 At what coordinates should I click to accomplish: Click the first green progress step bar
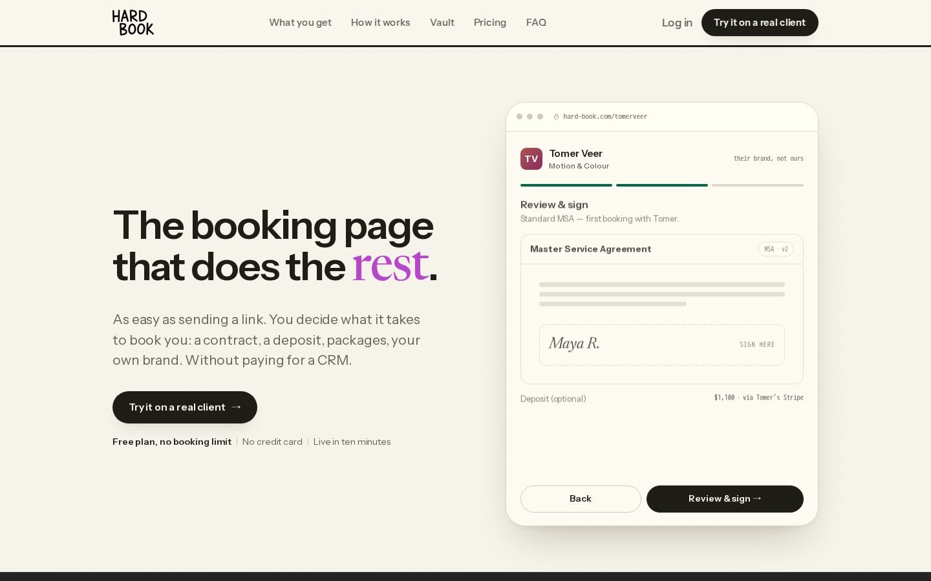coord(566,185)
